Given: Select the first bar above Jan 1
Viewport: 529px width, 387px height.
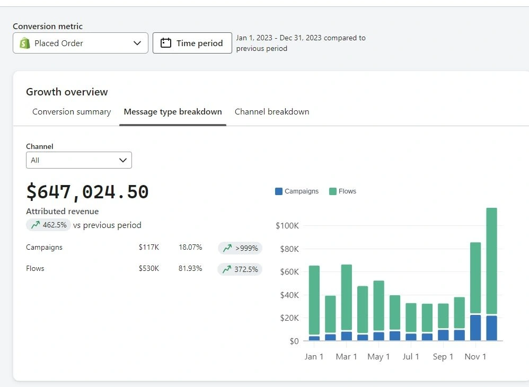Looking at the screenshot, I should point(314,300).
